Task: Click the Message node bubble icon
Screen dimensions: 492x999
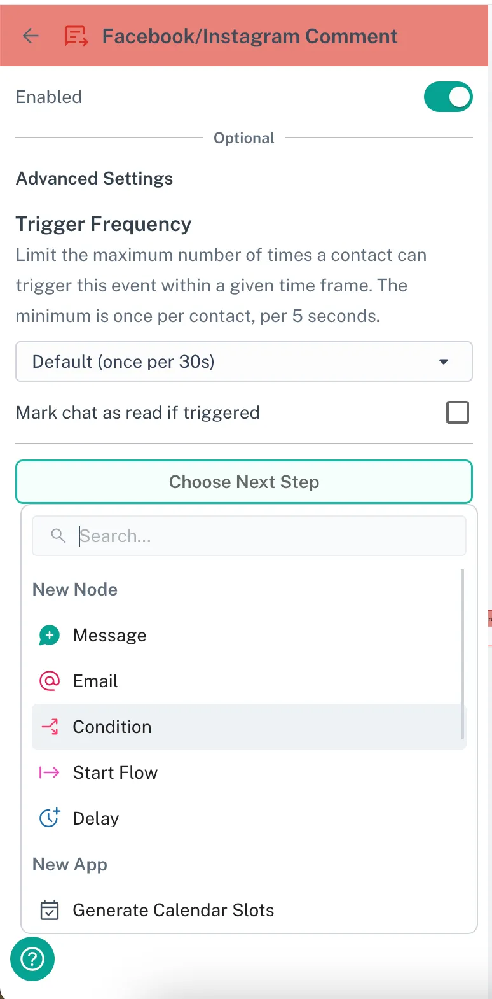Action: [x=50, y=635]
